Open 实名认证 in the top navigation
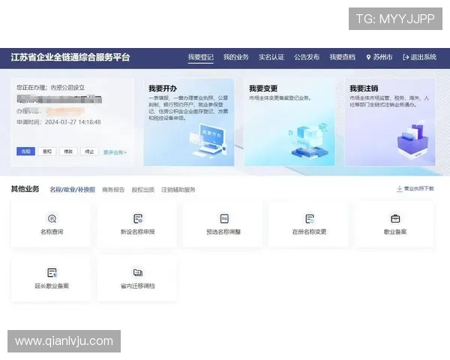Screen dimensions: 450x360 [x=271, y=57]
